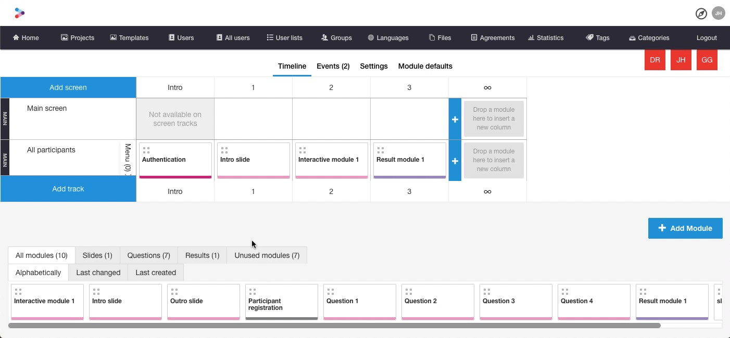Show the Unused modules (7) tab
Screen dimensions: 730x338
[267, 255]
